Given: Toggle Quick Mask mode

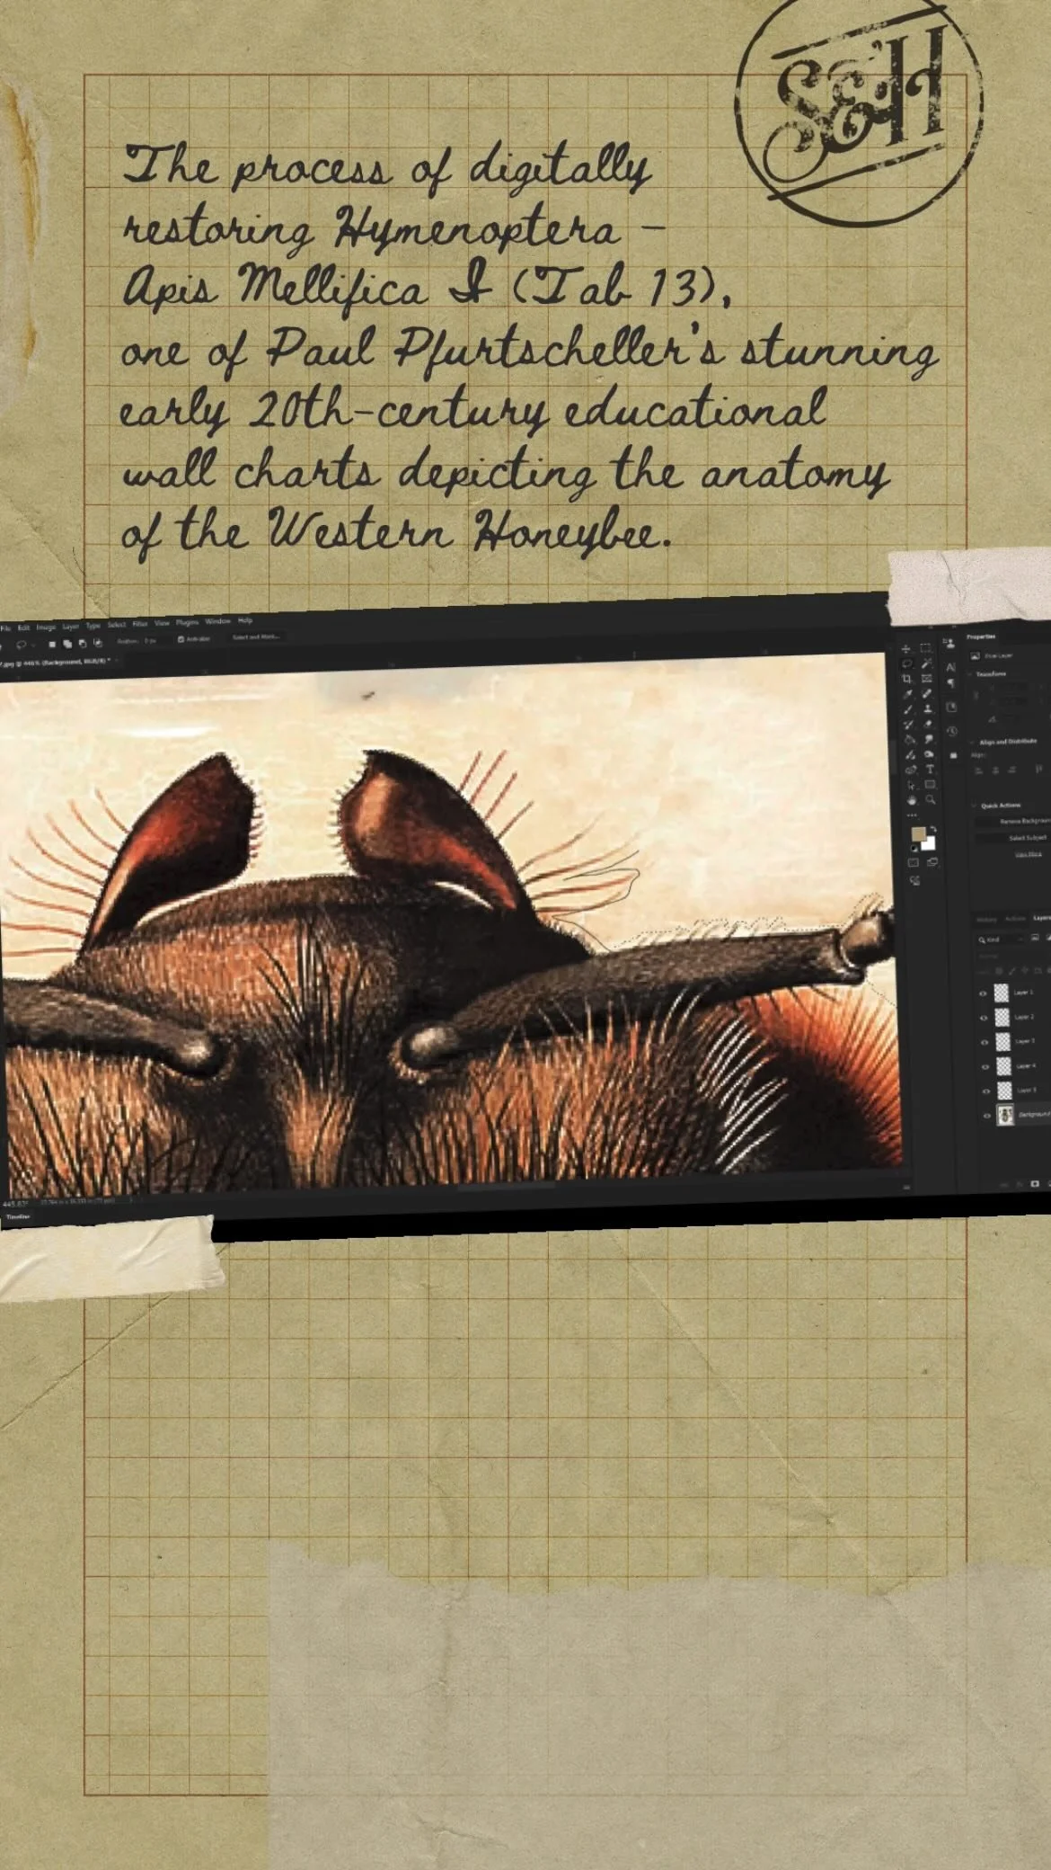Looking at the screenshot, I should tap(914, 862).
